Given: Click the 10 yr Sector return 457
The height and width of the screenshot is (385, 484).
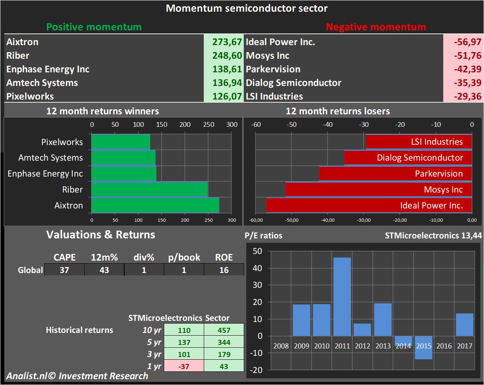Looking at the screenshot, I should 224,330.
